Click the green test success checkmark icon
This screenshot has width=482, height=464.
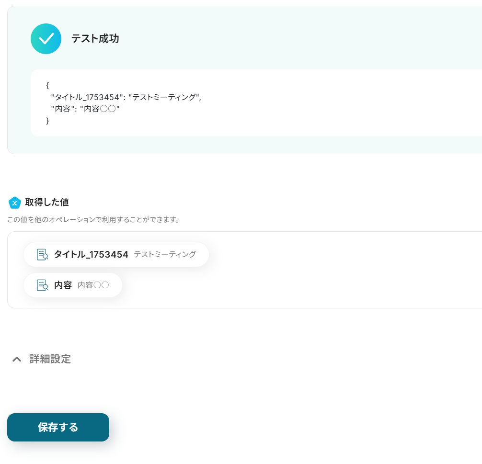click(x=46, y=39)
